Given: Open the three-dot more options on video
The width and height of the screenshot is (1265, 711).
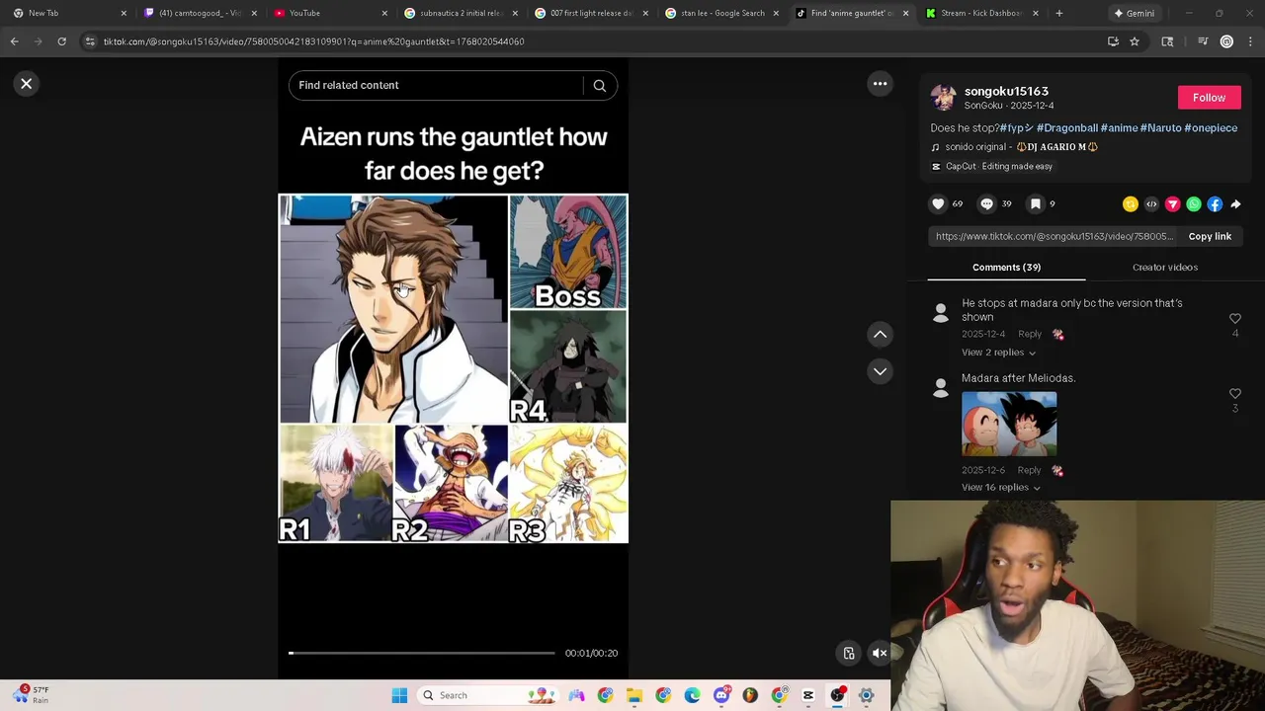Looking at the screenshot, I should [880, 84].
